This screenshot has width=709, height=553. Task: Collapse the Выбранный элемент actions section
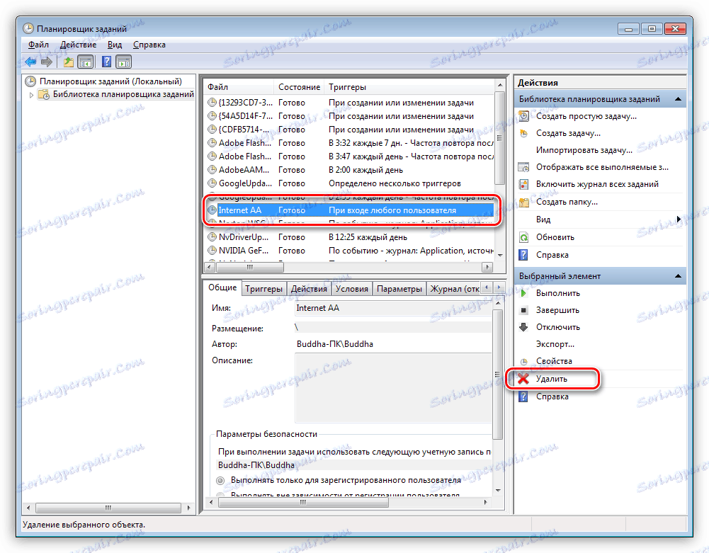pos(679,276)
